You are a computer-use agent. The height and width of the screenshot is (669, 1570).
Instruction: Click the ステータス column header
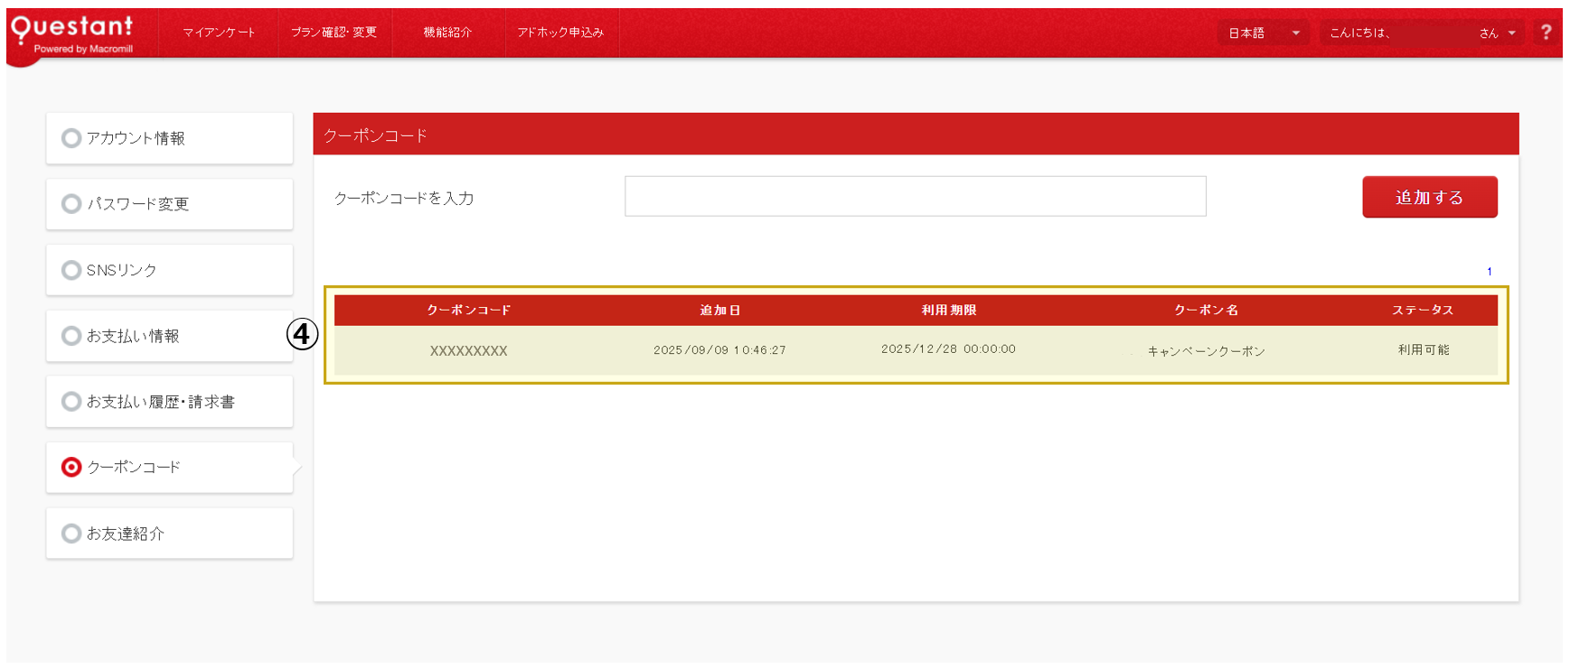pos(1422,311)
